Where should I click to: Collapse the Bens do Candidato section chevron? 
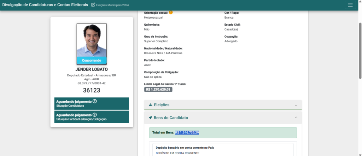(296, 117)
